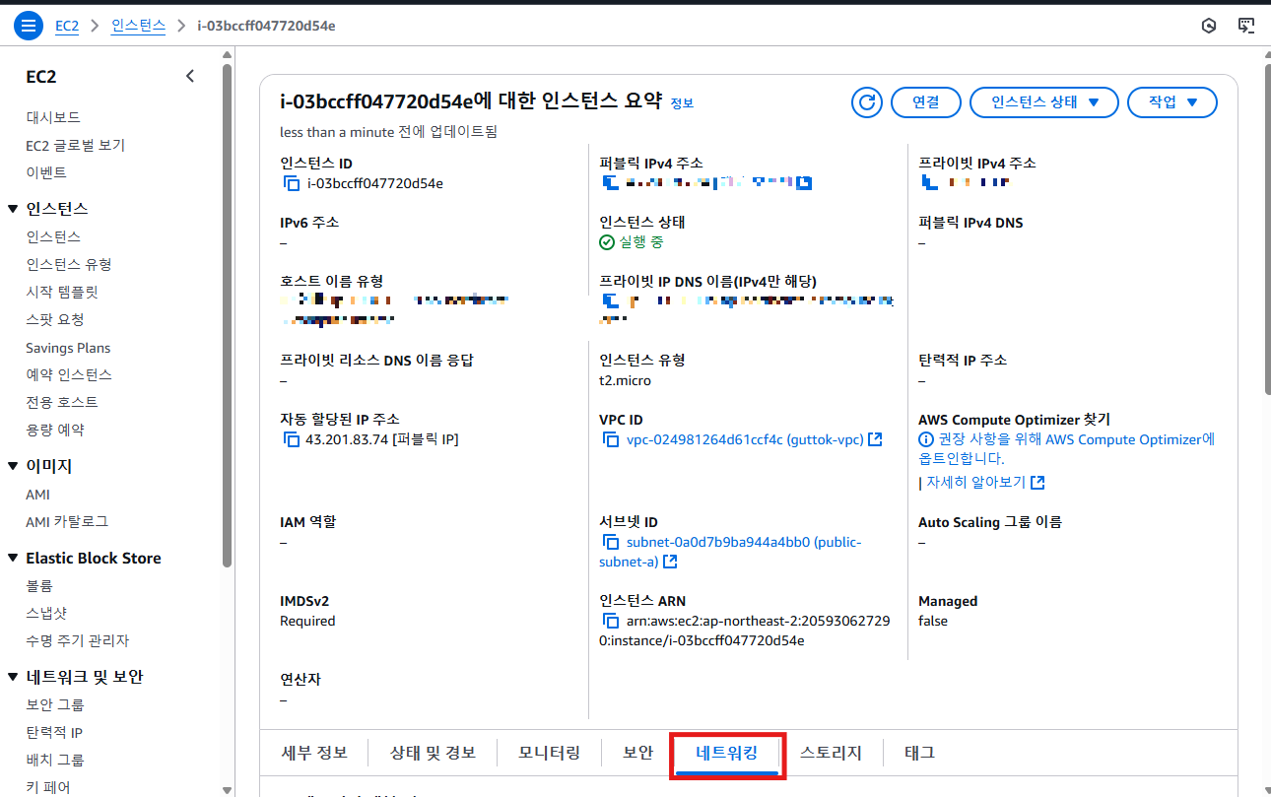Viewport: 1271px width, 797px height.
Task: Open 대시보드 in sidebar
Action: [x=53, y=117]
